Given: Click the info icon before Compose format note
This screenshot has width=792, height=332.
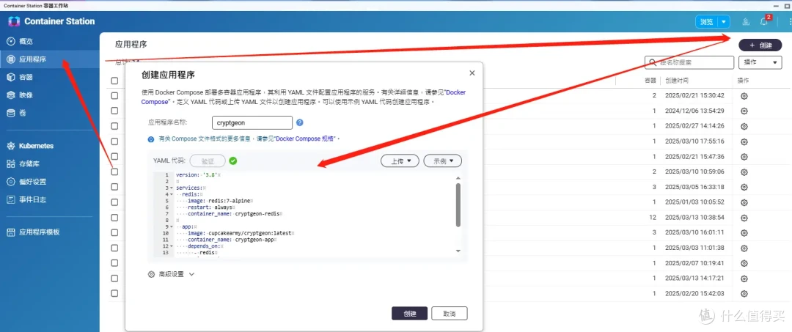Looking at the screenshot, I should [x=150, y=139].
